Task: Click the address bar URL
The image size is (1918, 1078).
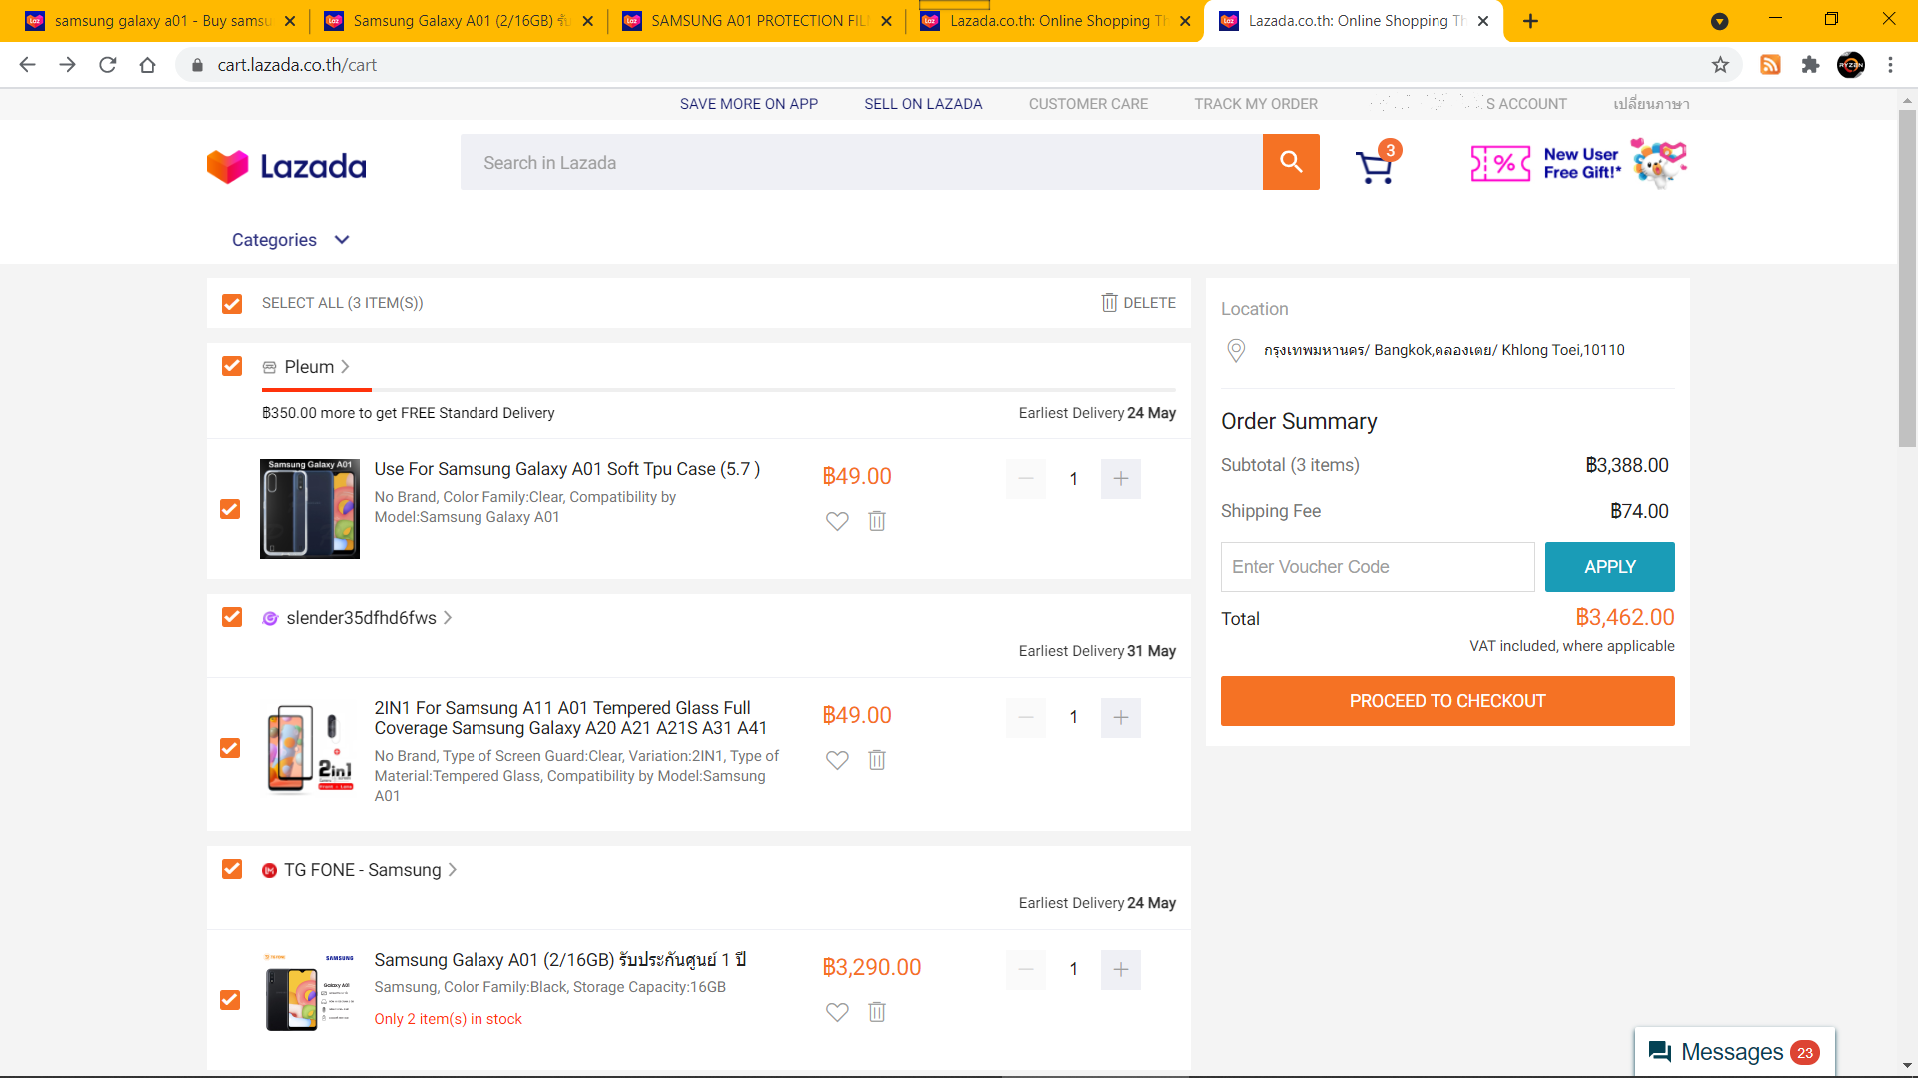Action: point(297,65)
